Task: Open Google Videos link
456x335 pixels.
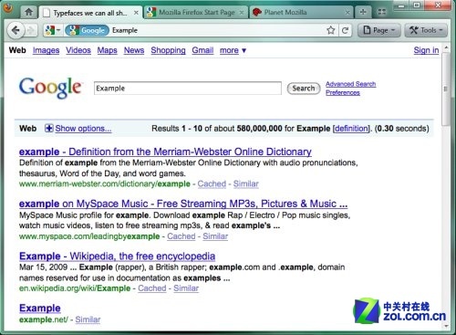Action: [x=78, y=50]
